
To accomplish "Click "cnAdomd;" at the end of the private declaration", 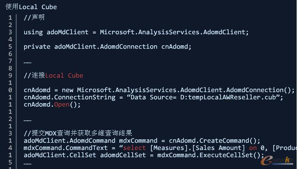I will [176, 46].
